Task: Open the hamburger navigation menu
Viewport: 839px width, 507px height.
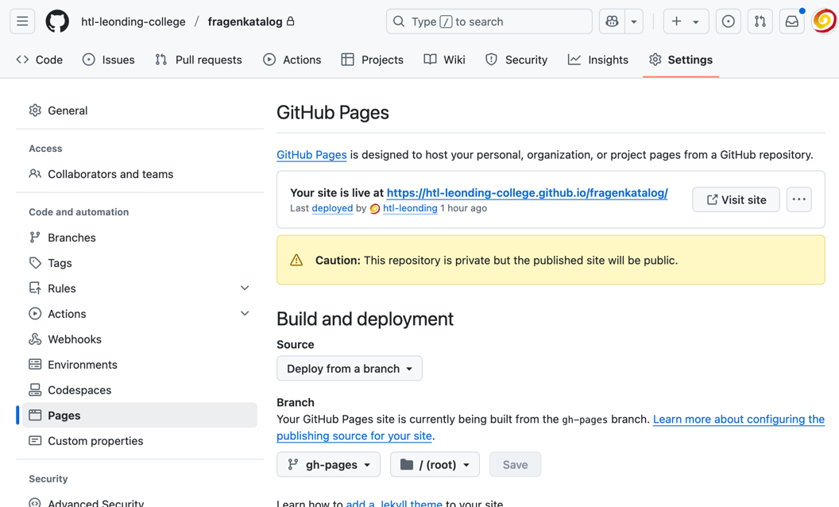Action: pyautogui.click(x=22, y=21)
